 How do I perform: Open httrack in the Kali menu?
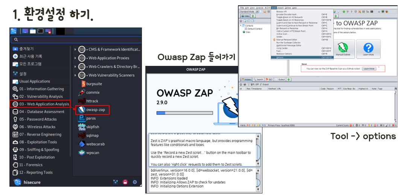tap(88, 101)
